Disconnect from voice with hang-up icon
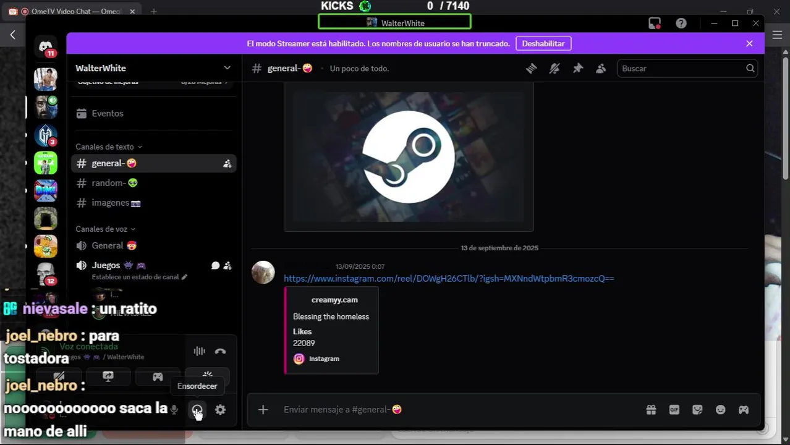Image resolution: width=790 pixels, height=445 pixels. click(x=220, y=351)
